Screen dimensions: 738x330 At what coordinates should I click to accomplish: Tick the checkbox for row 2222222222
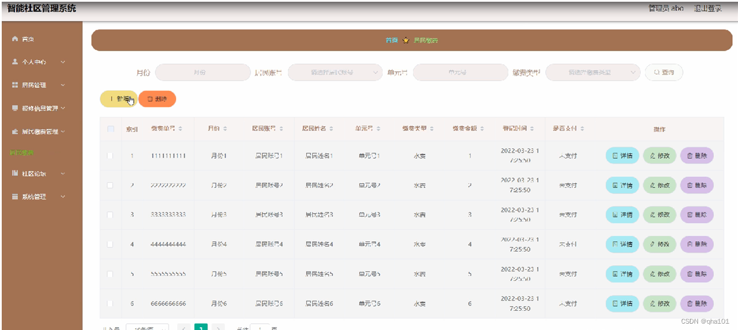pos(111,186)
